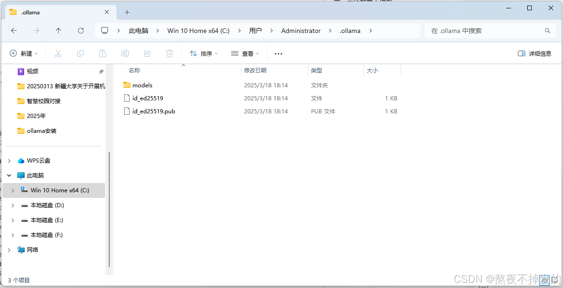Select 视频 in the sidebar

coord(33,72)
